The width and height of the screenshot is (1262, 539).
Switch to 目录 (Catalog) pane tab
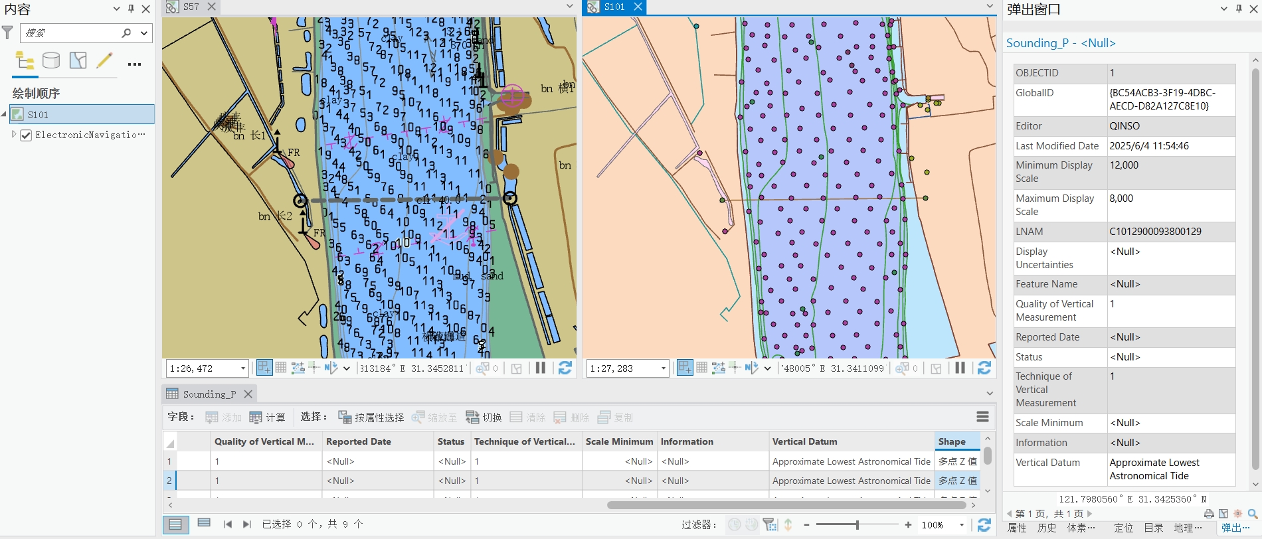(x=1153, y=528)
